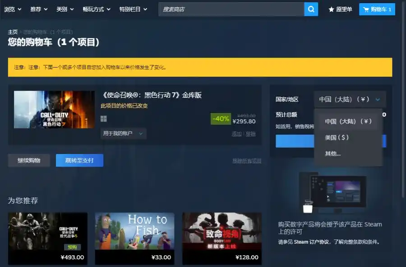Click the 预计总额 label
Screen dimensions: 406x267
point(286,114)
